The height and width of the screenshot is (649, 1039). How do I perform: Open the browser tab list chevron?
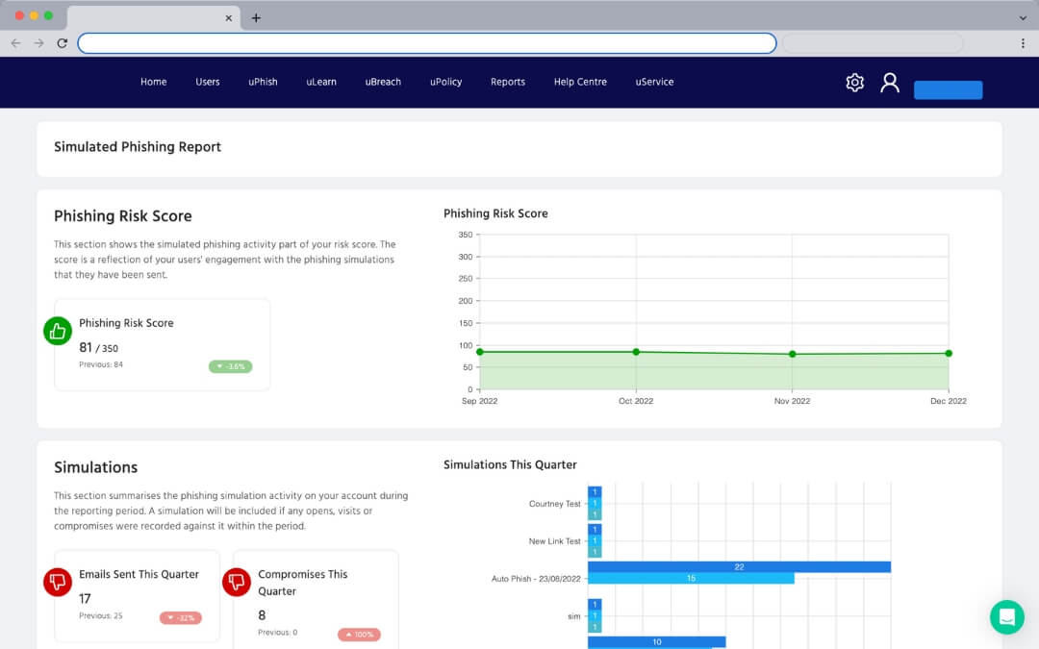tap(1023, 17)
